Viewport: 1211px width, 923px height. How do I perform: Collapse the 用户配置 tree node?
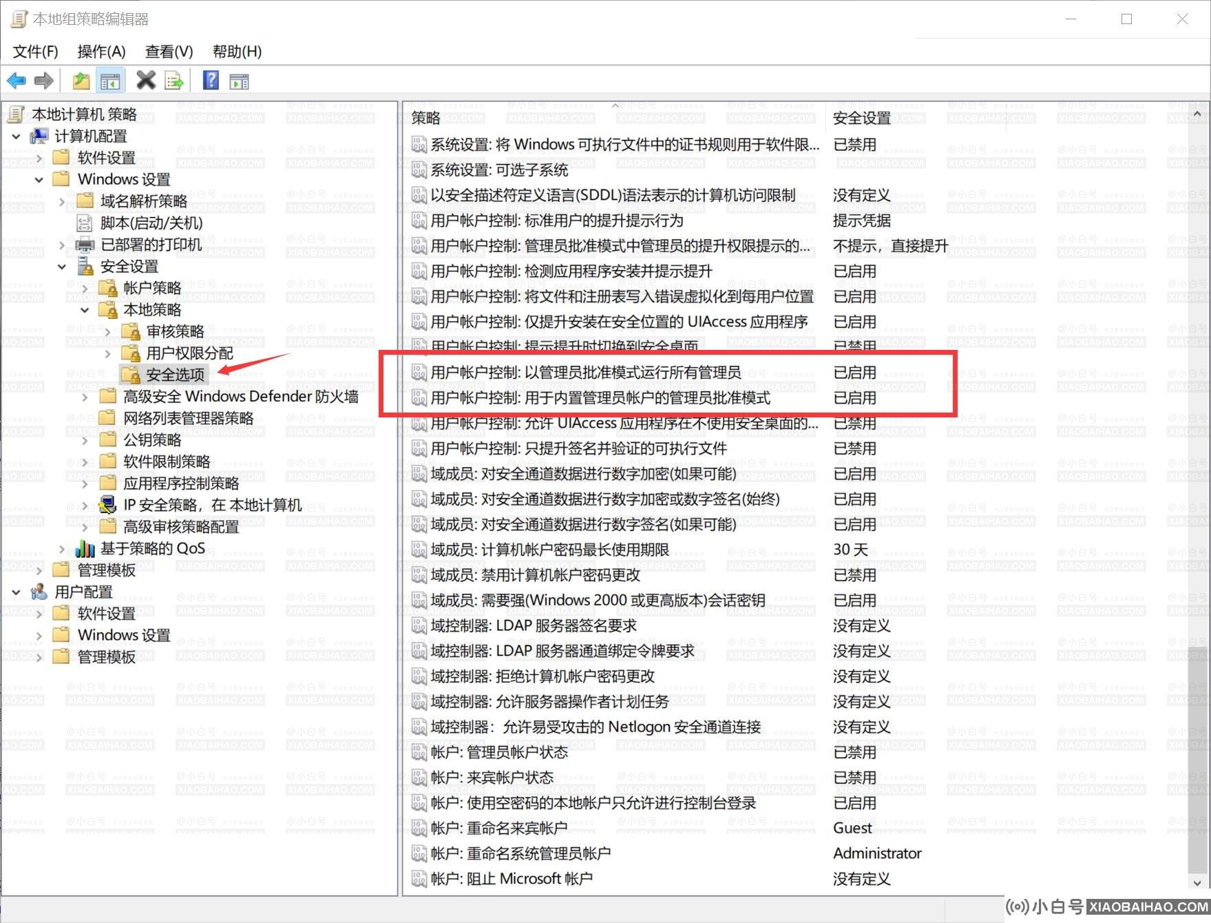[17, 592]
